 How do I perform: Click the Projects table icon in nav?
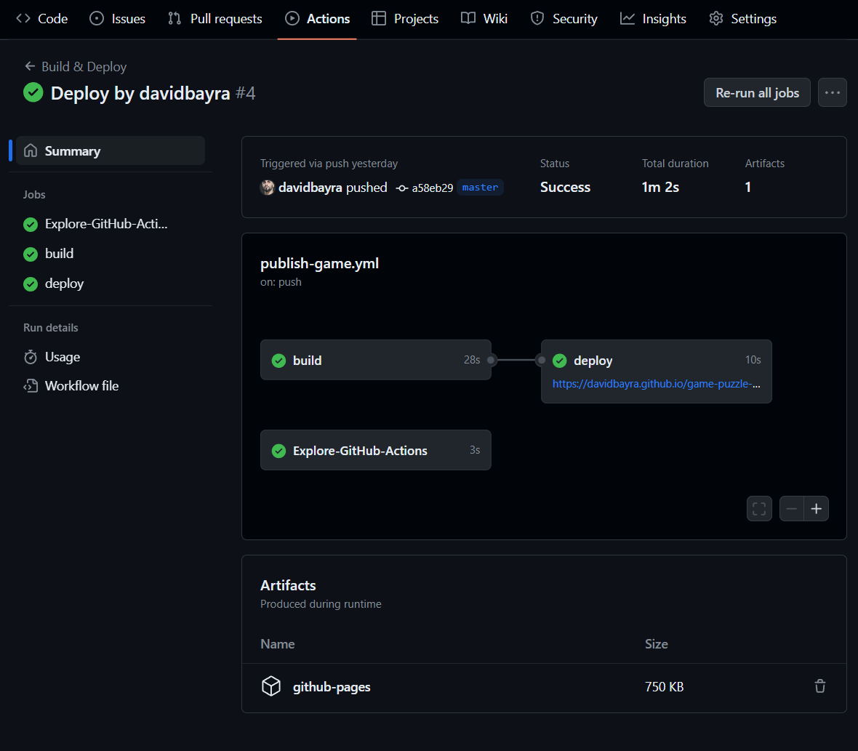pyautogui.click(x=379, y=19)
